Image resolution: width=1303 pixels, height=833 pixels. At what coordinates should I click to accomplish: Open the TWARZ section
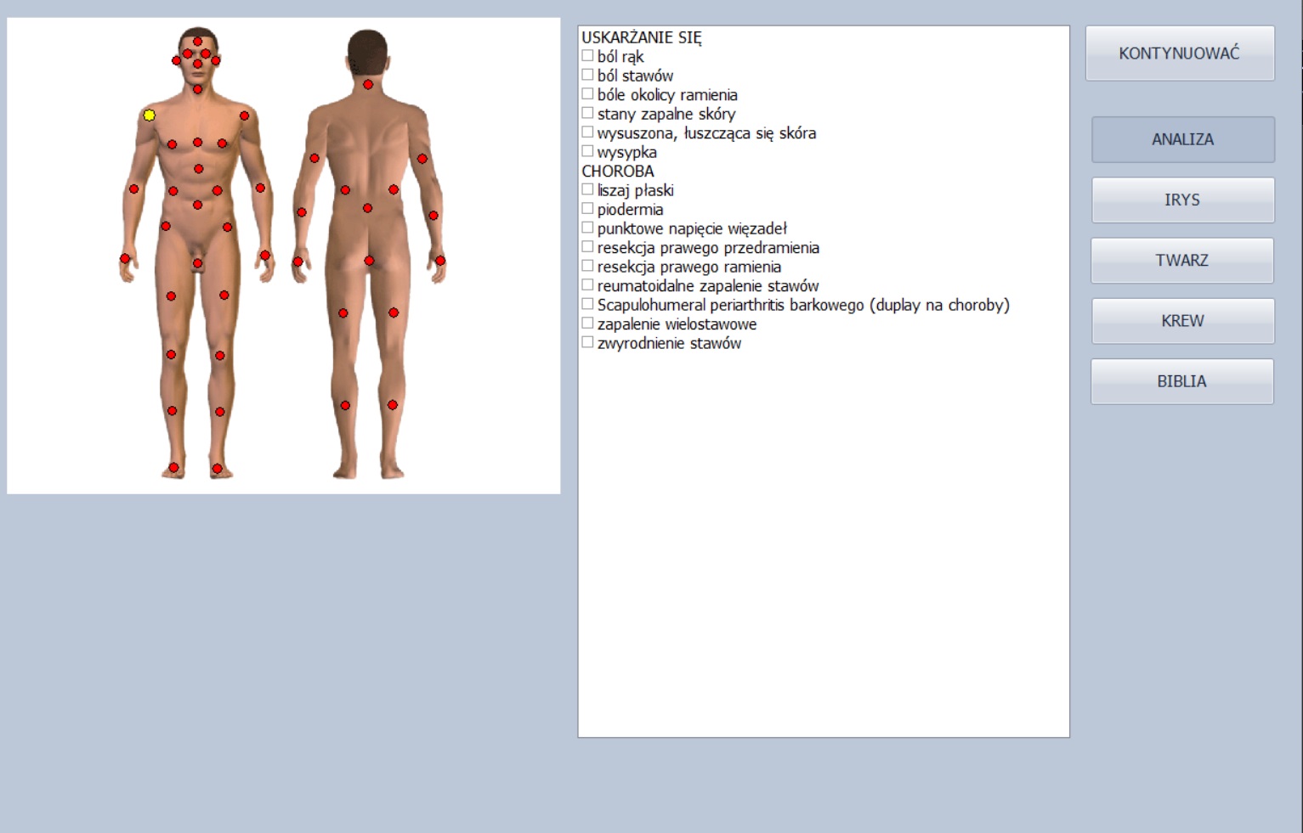pos(1181,260)
